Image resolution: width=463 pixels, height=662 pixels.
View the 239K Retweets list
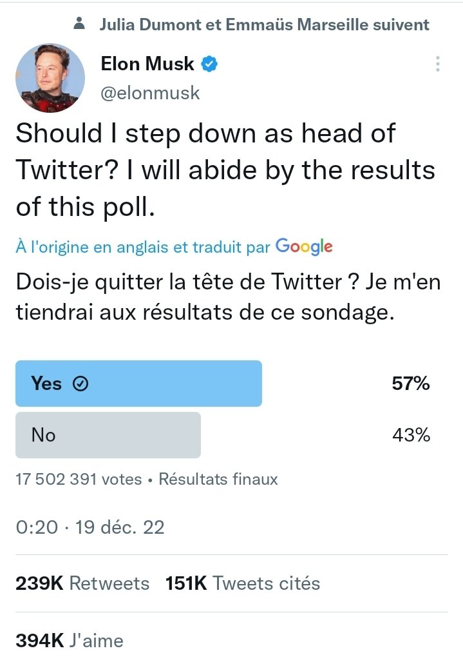click(x=82, y=583)
